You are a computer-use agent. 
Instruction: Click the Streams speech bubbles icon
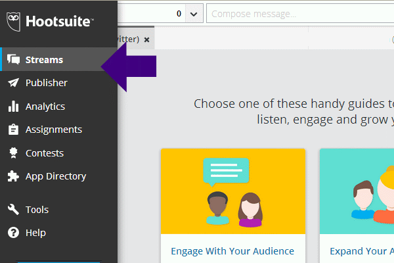[x=13, y=60]
